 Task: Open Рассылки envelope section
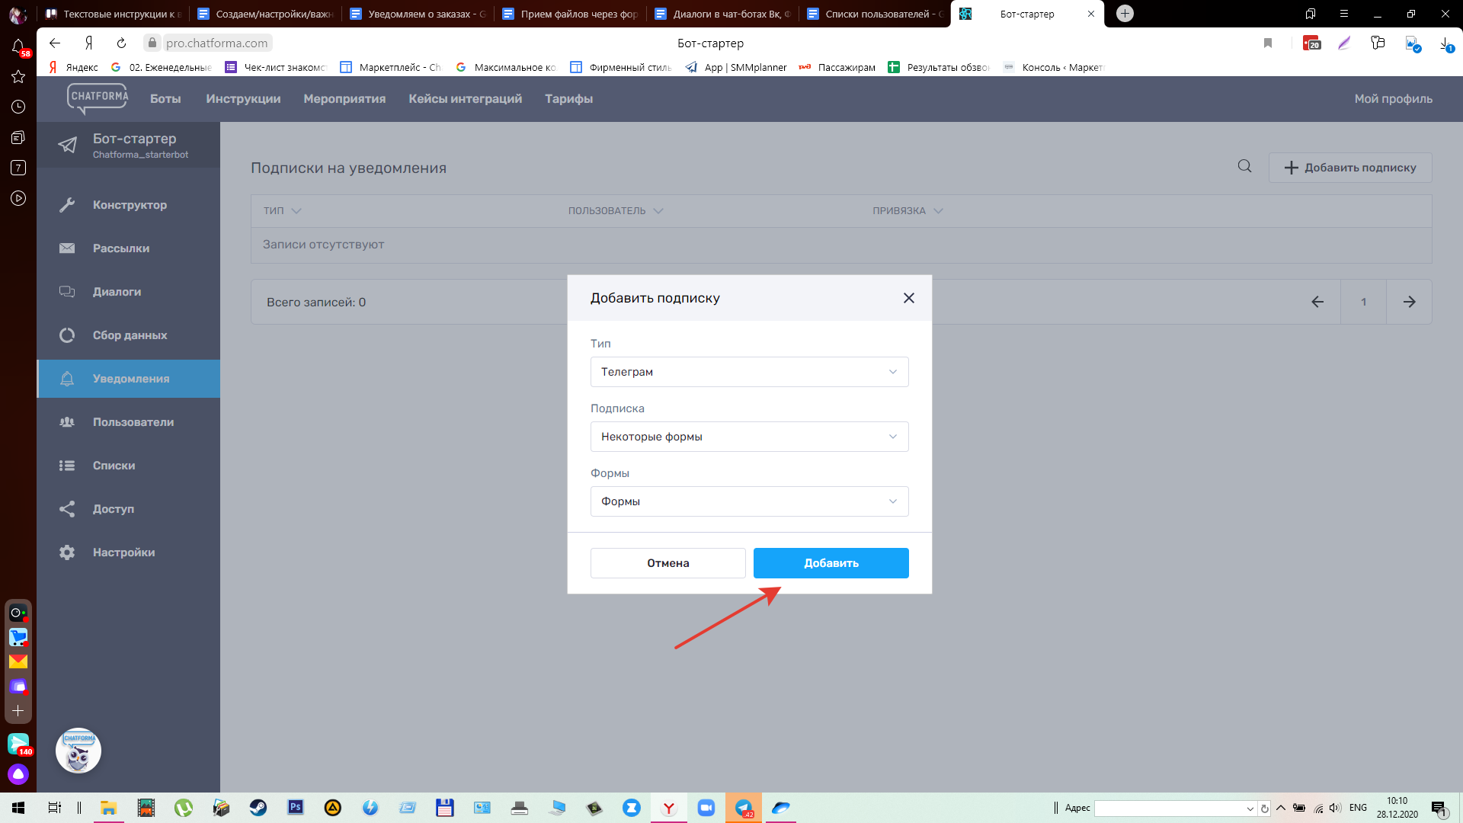coord(120,248)
